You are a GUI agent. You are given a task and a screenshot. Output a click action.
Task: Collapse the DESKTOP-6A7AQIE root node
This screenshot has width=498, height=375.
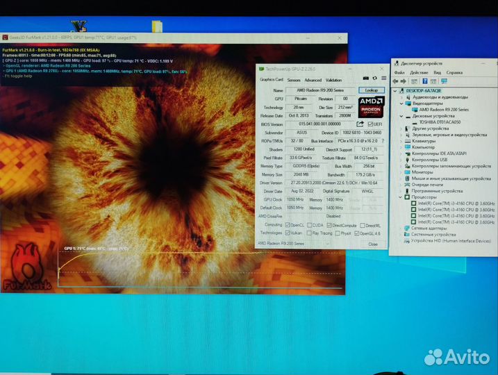pos(395,91)
